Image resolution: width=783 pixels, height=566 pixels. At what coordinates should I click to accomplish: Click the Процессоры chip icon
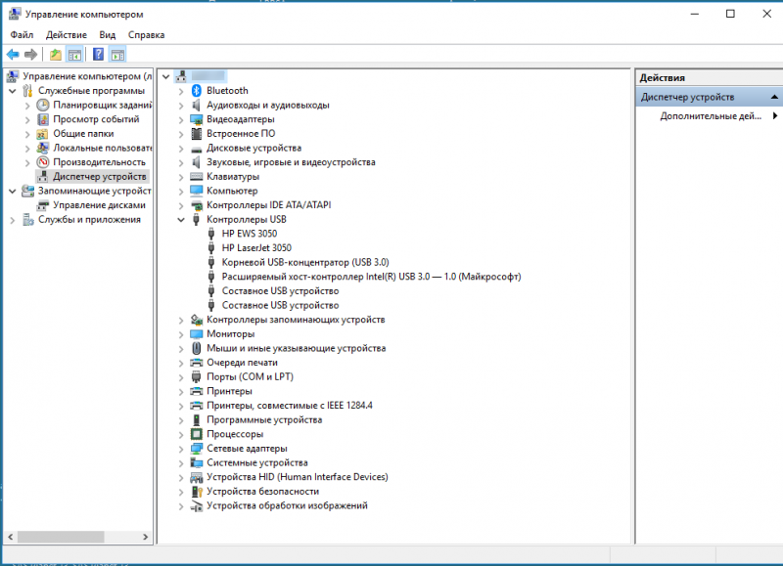pyautogui.click(x=197, y=434)
